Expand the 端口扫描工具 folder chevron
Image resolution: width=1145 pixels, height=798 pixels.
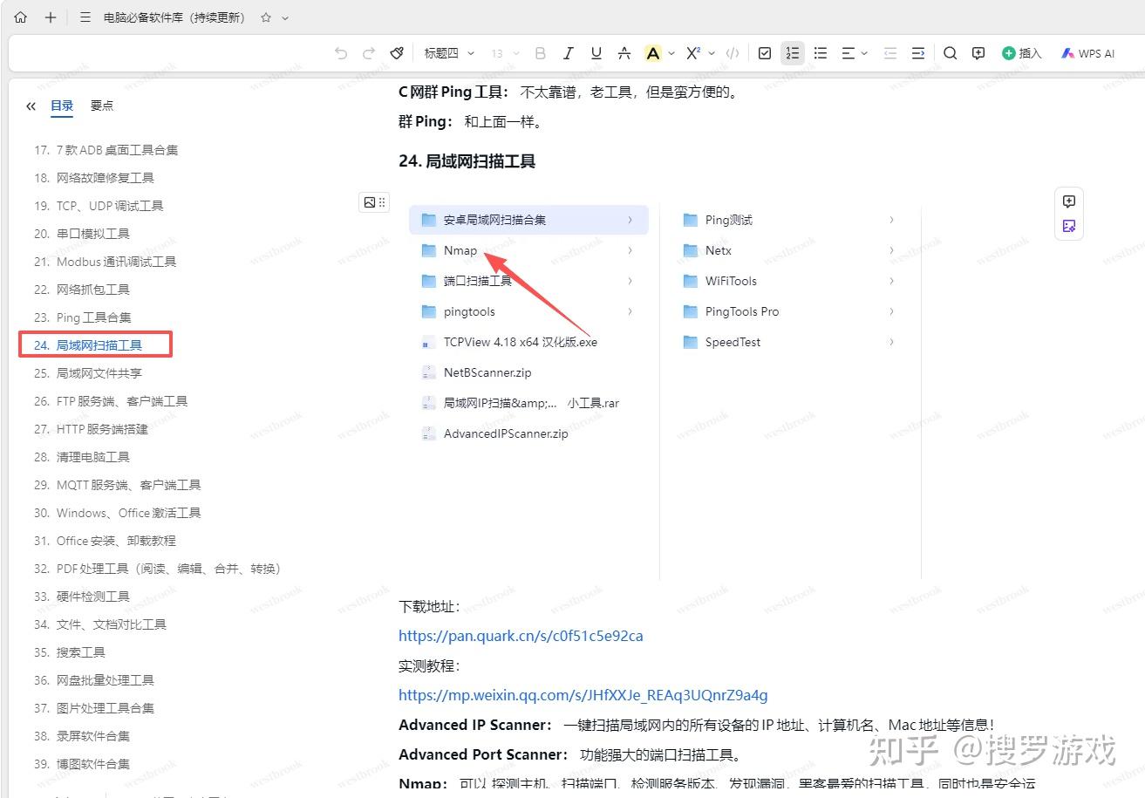pyautogui.click(x=630, y=281)
